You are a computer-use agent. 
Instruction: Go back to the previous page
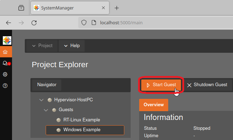point(8,23)
